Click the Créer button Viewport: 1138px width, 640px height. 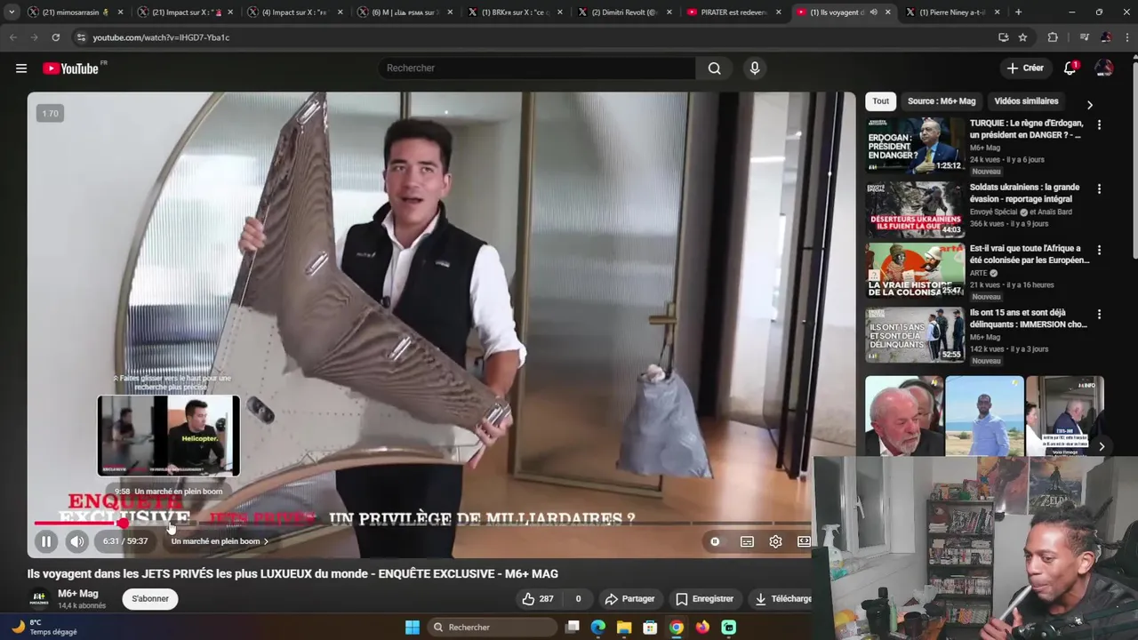(1025, 68)
